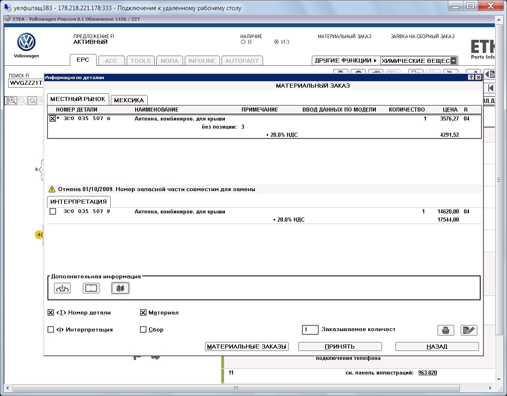Click the yellow position 4 marker in illustration

pyautogui.click(x=39, y=235)
